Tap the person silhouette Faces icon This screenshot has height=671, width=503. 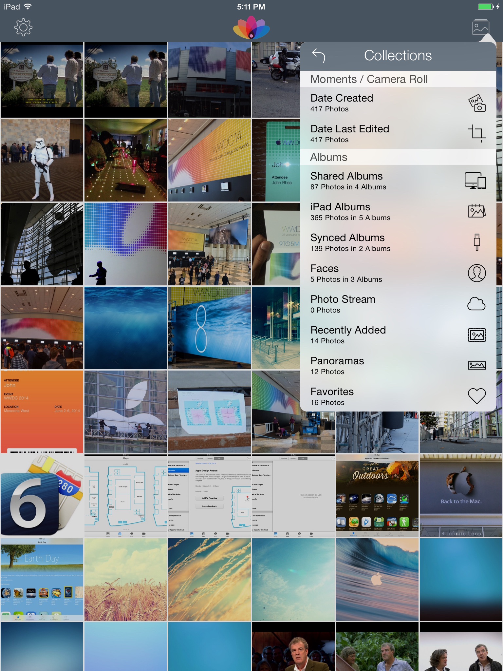[x=476, y=273]
